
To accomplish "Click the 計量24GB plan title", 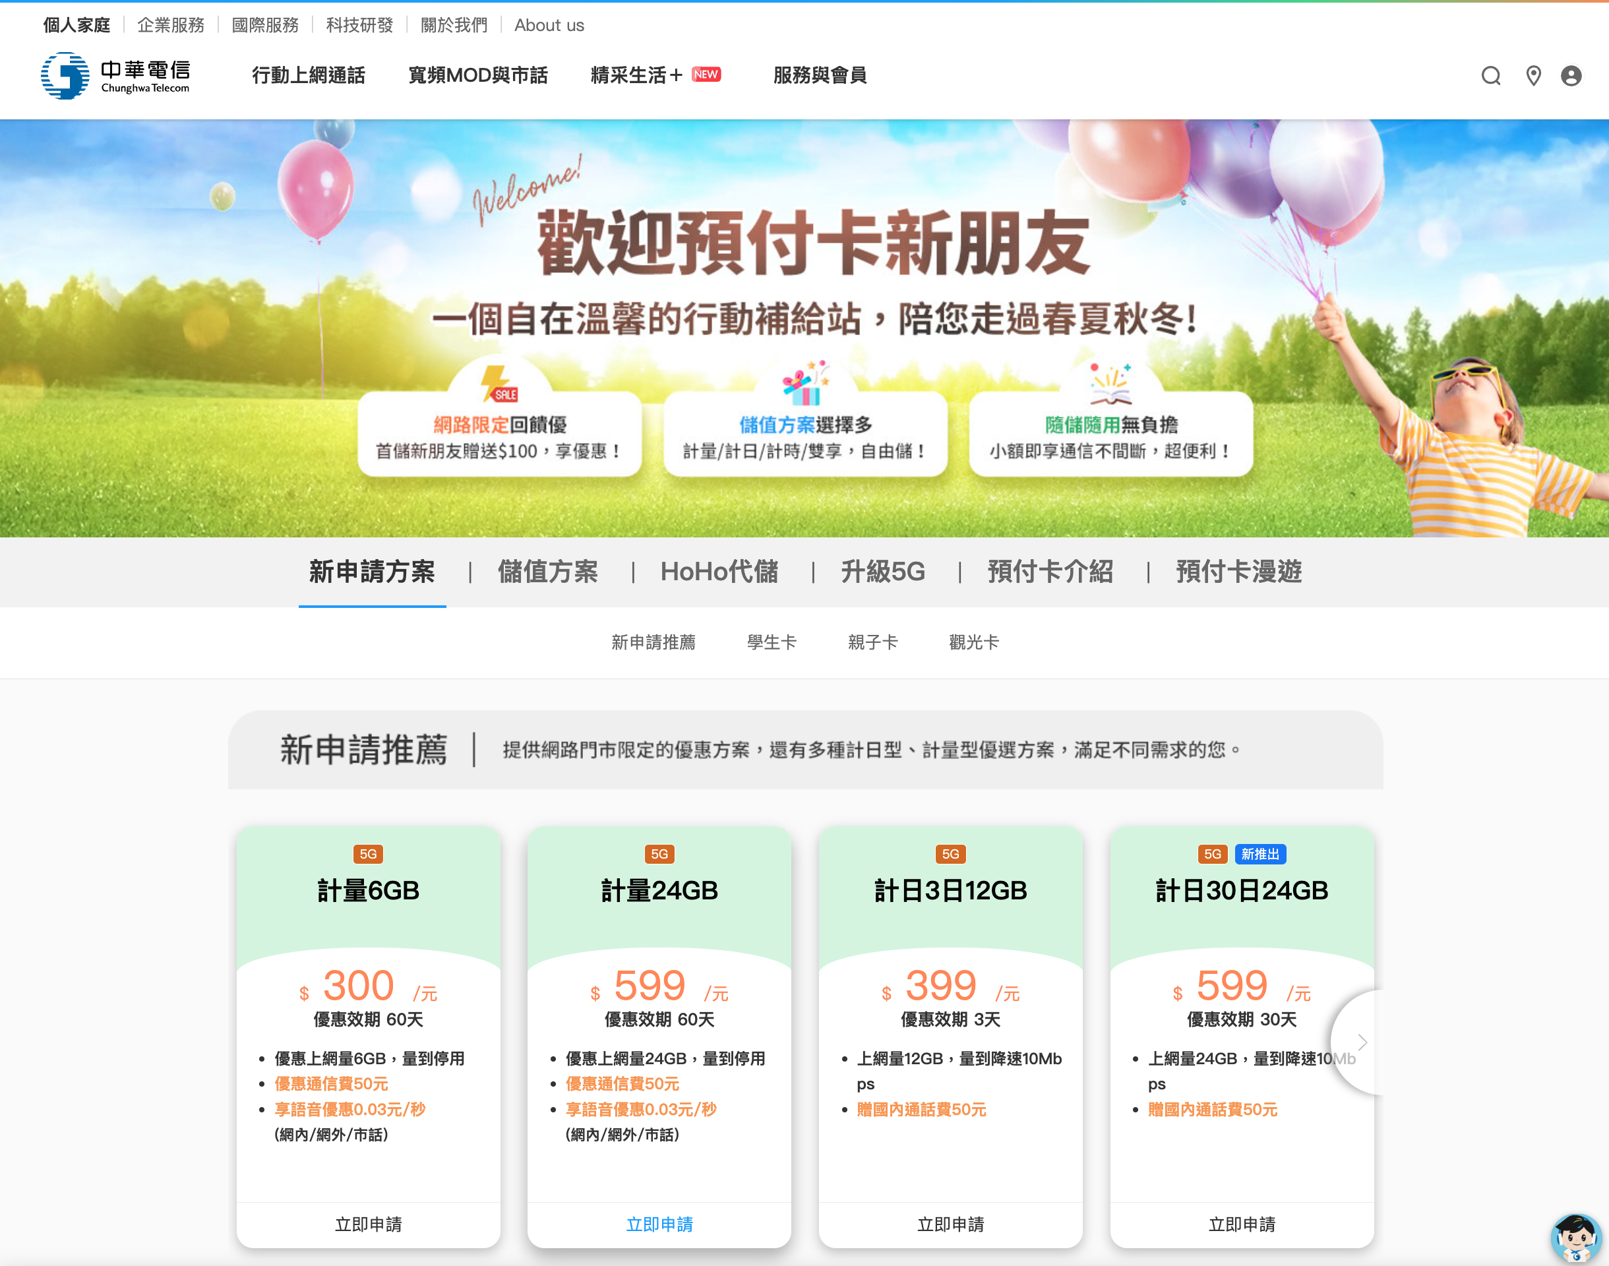I will [659, 890].
